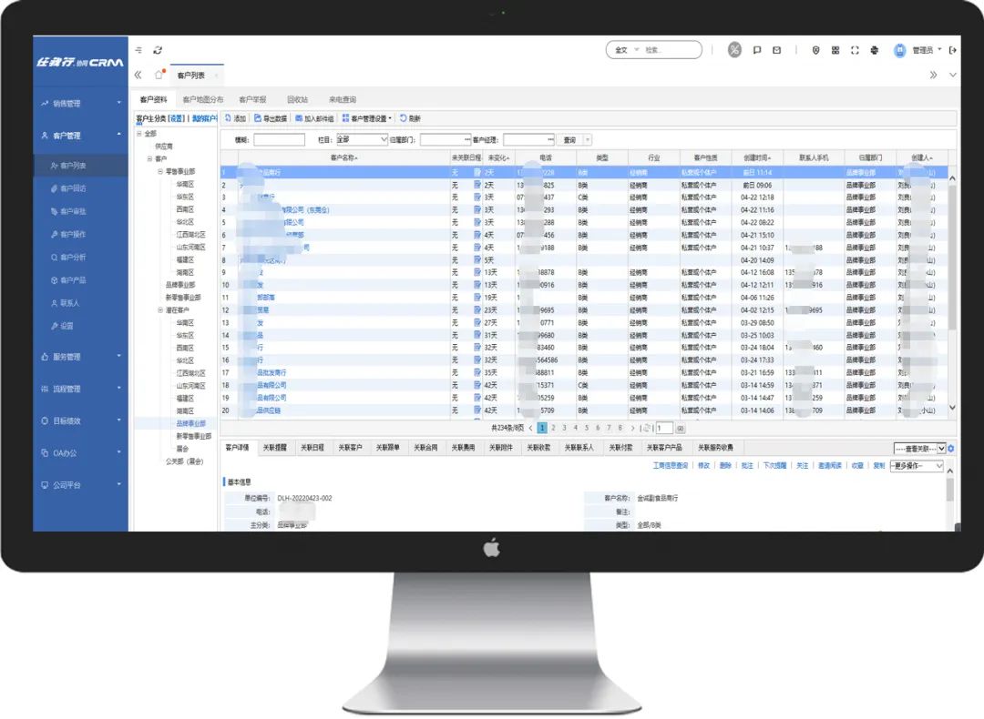Switch to the 客户地图分布 tab

tap(202, 99)
